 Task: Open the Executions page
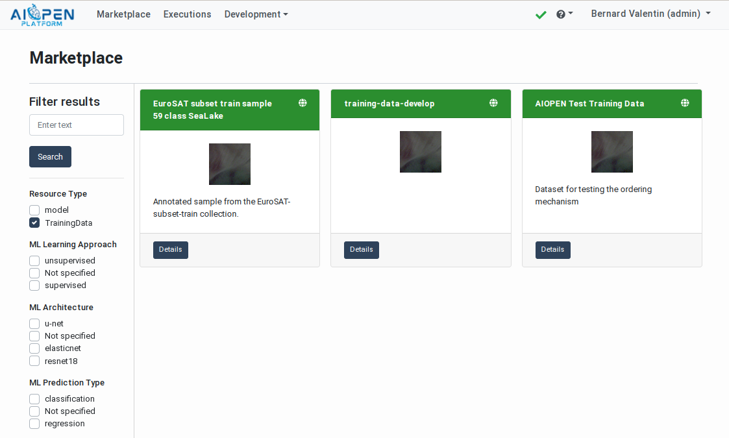tap(187, 14)
